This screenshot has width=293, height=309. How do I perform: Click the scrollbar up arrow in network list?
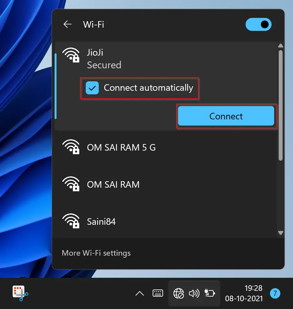pyautogui.click(x=281, y=46)
